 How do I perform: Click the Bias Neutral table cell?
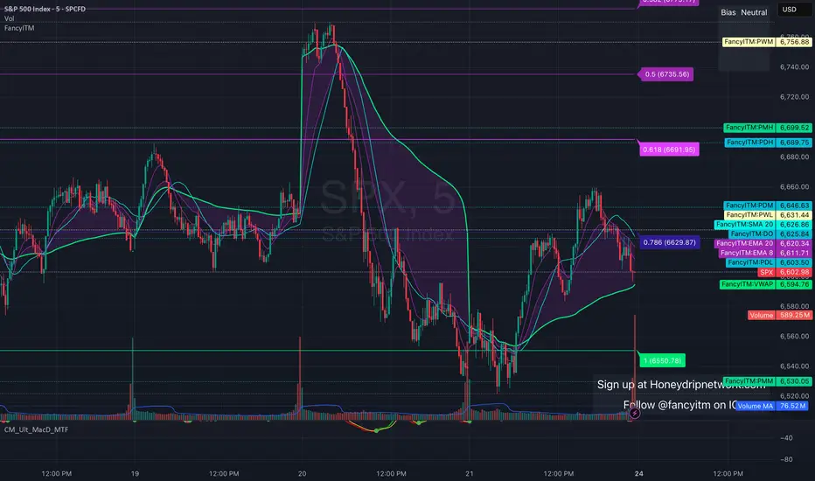(744, 12)
